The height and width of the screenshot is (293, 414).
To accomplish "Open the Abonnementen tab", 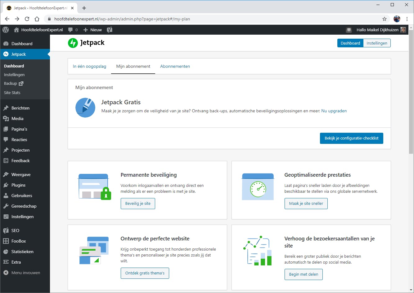I will [175, 66].
